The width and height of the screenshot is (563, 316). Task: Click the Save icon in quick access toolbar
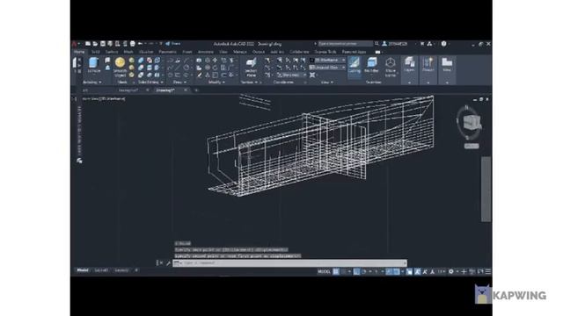tap(103, 44)
